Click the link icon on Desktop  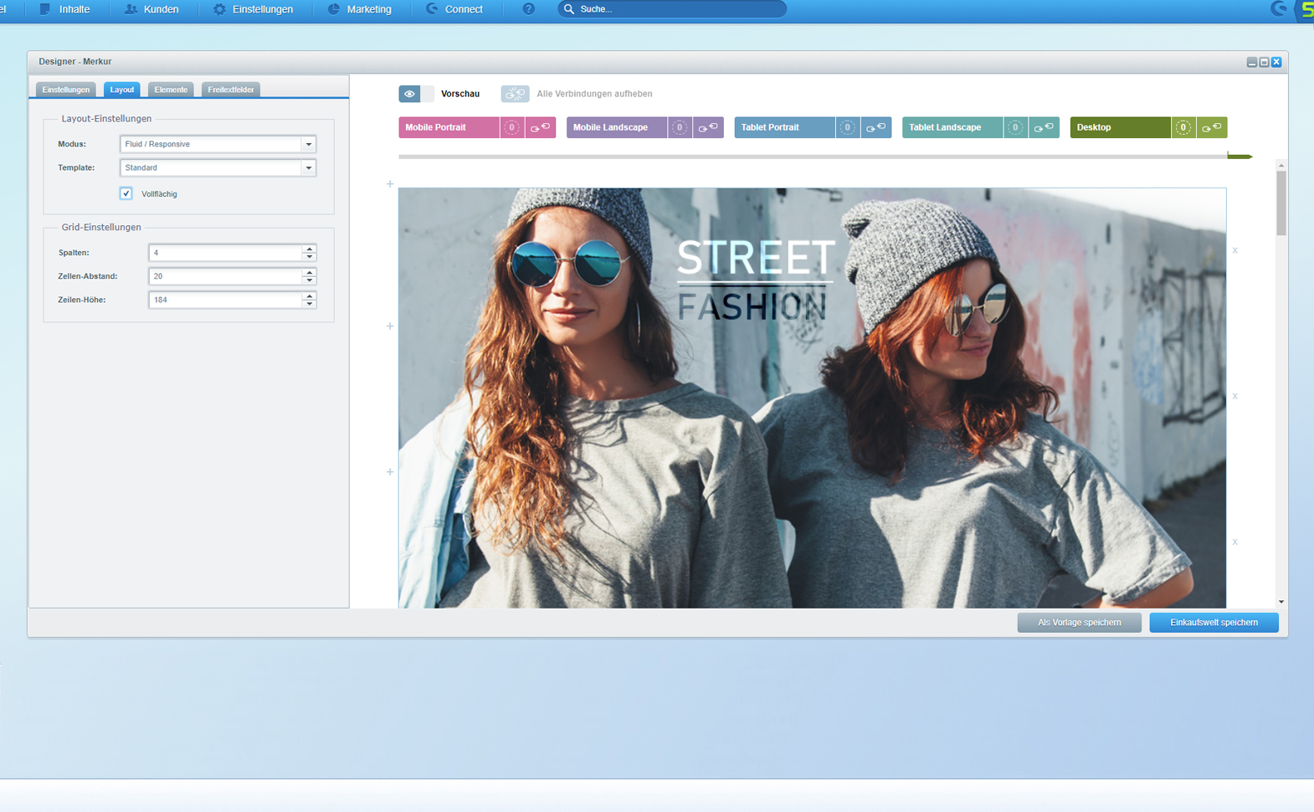1211,127
